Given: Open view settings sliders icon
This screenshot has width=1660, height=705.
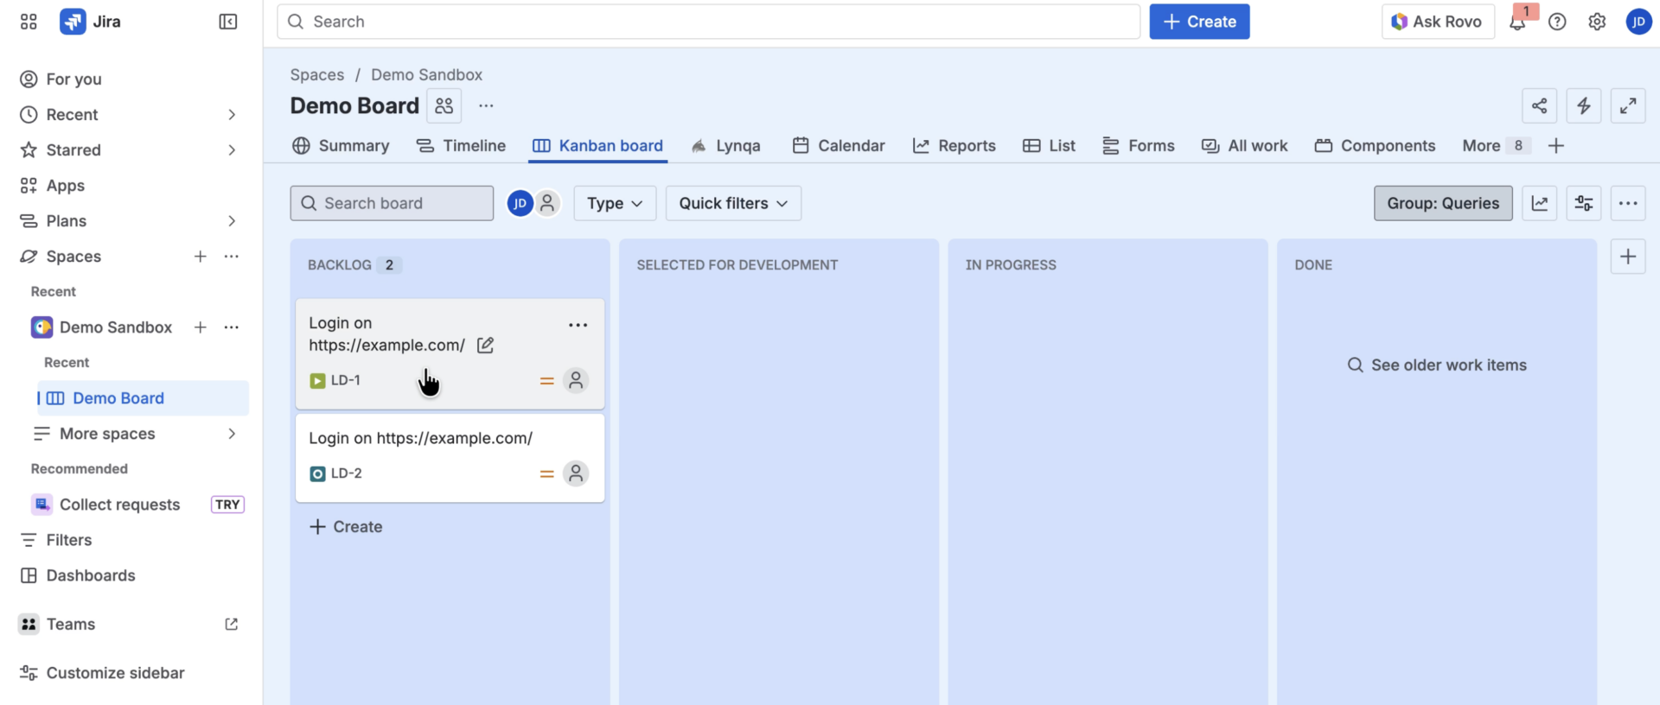Looking at the screenshot, I should 1583,204.
